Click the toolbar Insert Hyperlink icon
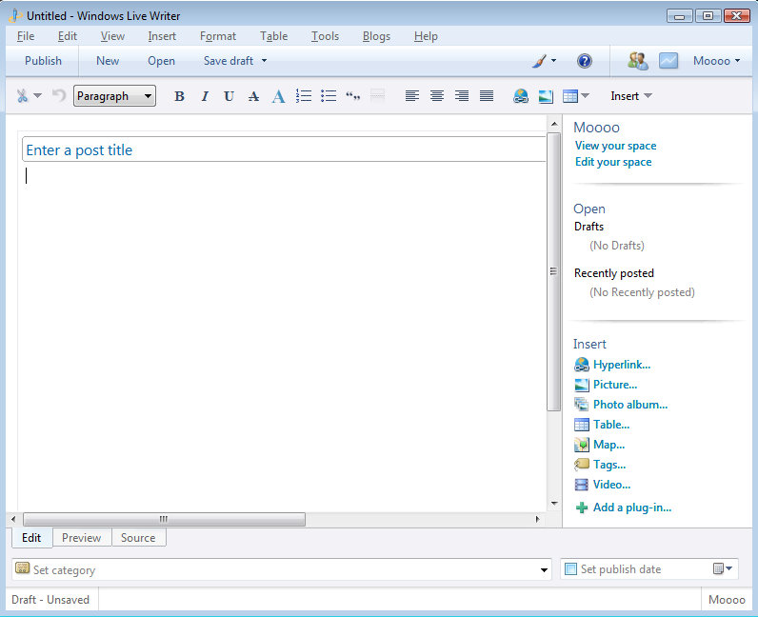 [x=521, y=96]
